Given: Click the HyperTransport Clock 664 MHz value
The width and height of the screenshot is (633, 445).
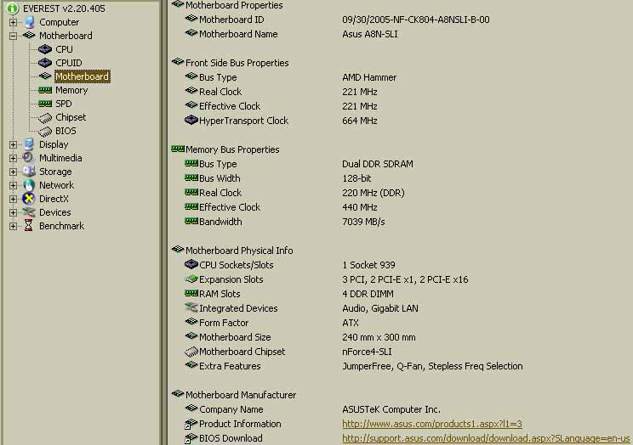Looking at the screenshot, I should click(360, 121).
